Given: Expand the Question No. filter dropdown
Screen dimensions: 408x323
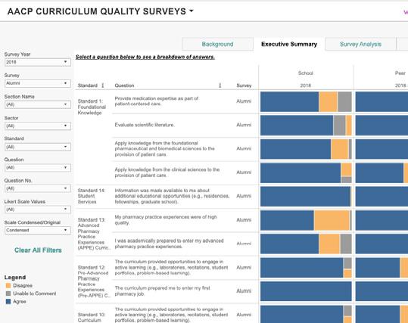Looking at the screenshot, I should point(38,188).
